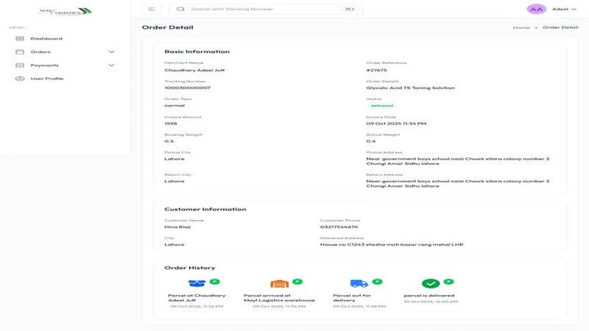Click 'Parcel arrived at Mayl Logistics warehouse' entry
589x331 pixels.
pyautogui.click(x=280, y=298)
